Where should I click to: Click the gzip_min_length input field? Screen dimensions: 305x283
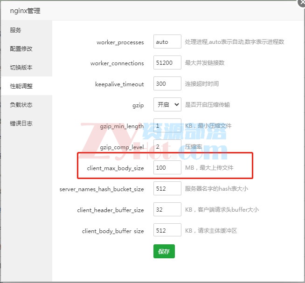[x=167, y=125]
